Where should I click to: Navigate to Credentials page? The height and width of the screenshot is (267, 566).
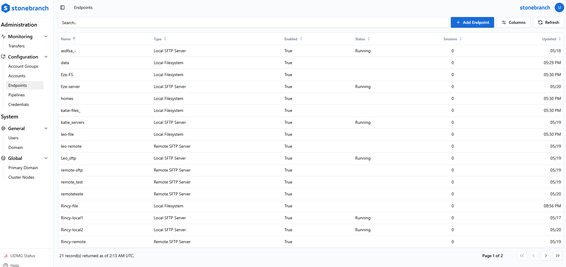coord(18,104)
